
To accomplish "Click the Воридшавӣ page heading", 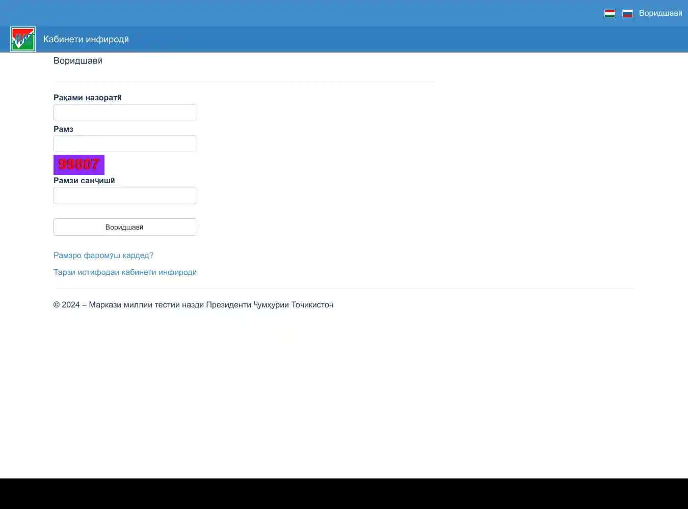I will 78,61.
